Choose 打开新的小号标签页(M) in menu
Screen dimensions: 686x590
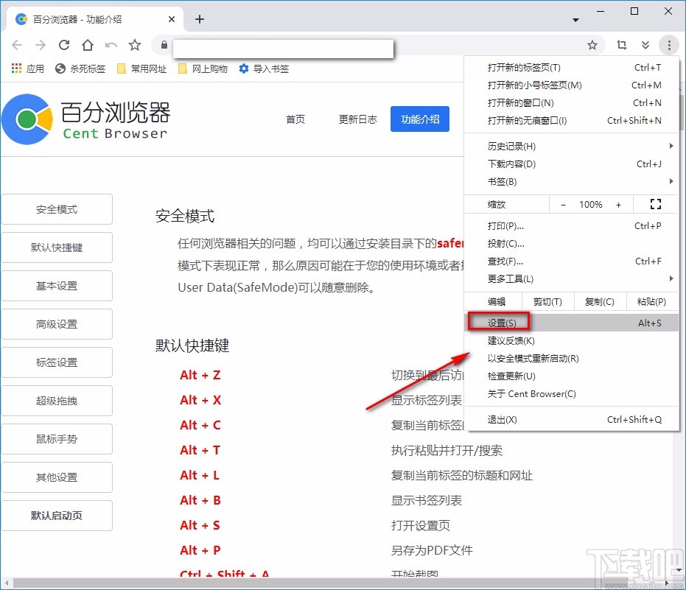coord(571,85)
